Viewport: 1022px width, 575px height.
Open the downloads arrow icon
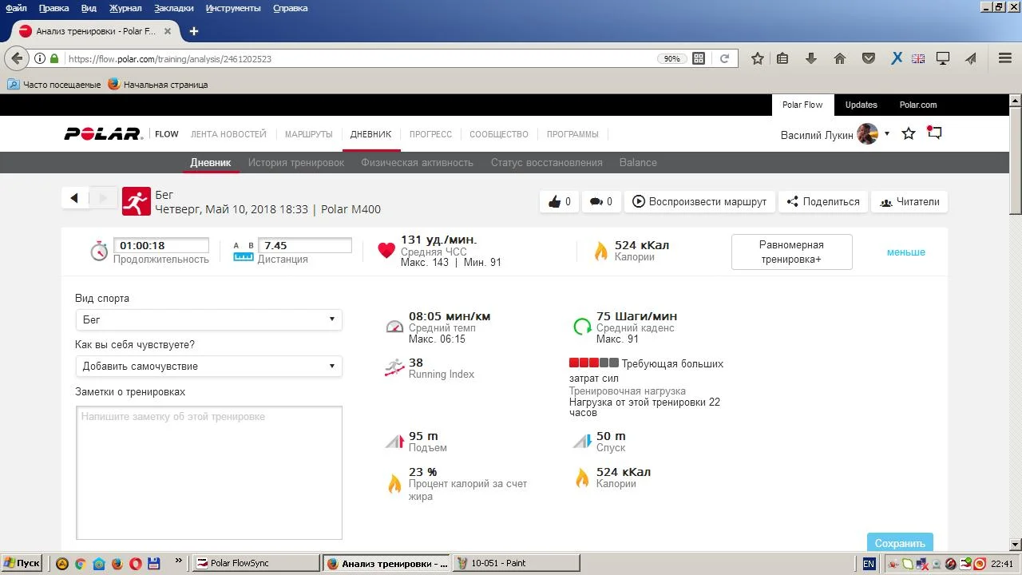click(x=811, y=58)
